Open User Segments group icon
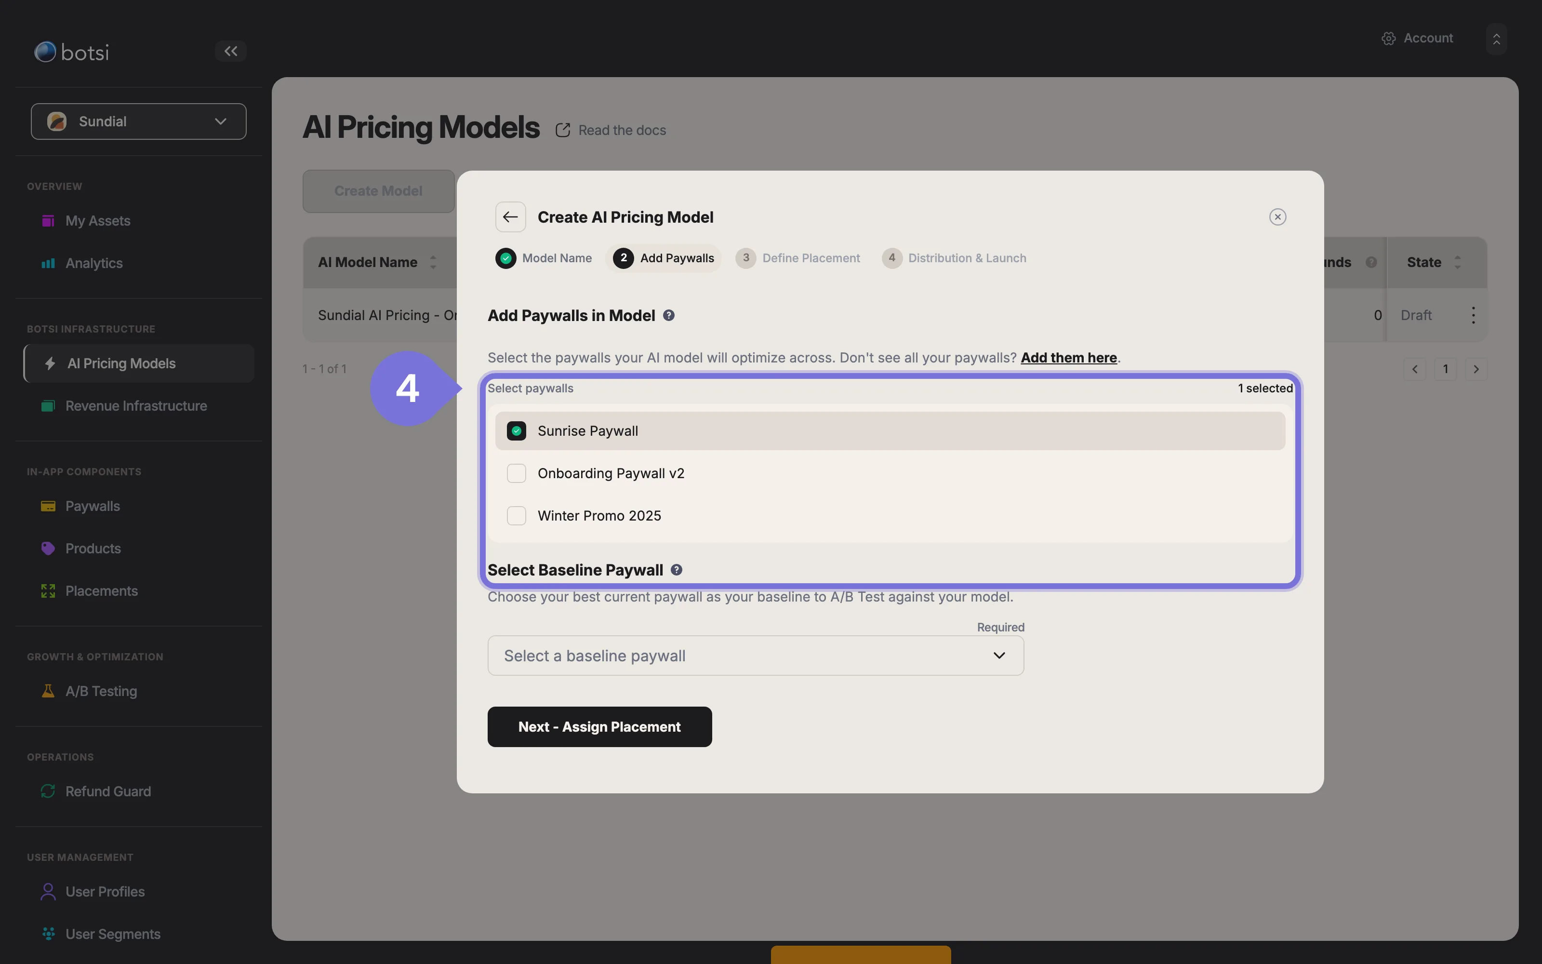This screenshot has height=964, width=1542. click(x=48, y=934)
